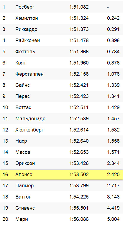This screenshot has height=227, width=123.
Task: Click driver name Квят
Action: pos(21,63)
